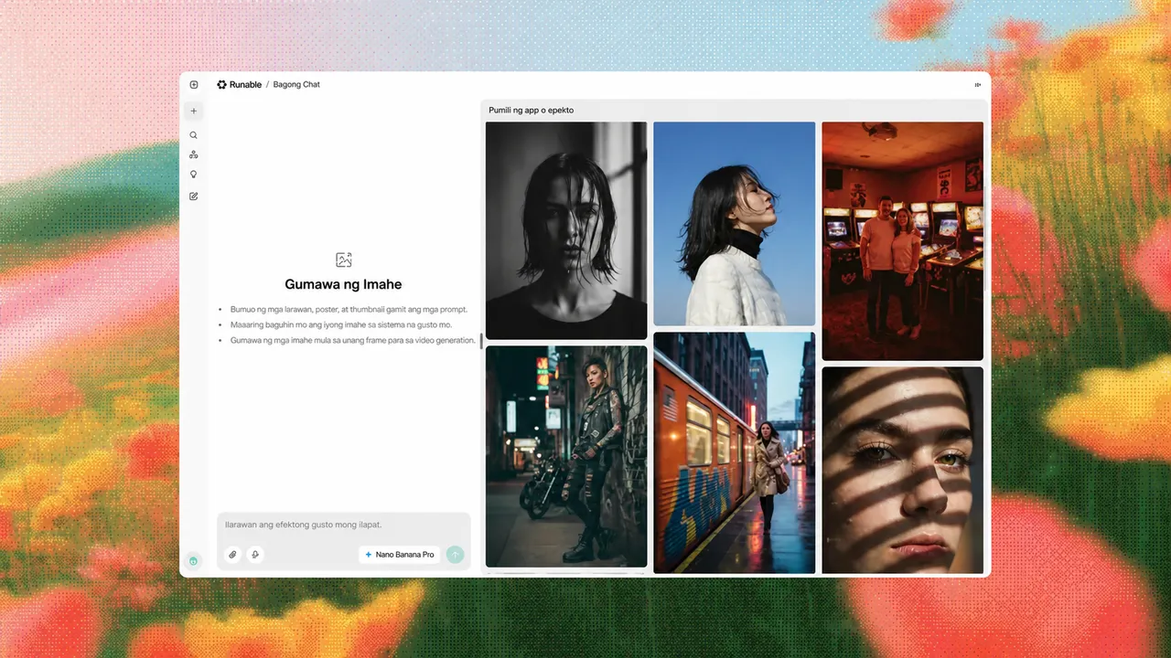
Task: Select the striped shadow face close-up thumbnail
Action: (902, 471)
